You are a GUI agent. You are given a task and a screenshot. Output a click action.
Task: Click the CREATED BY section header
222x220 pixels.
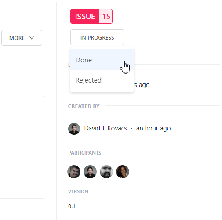click(x=84, y=106)
